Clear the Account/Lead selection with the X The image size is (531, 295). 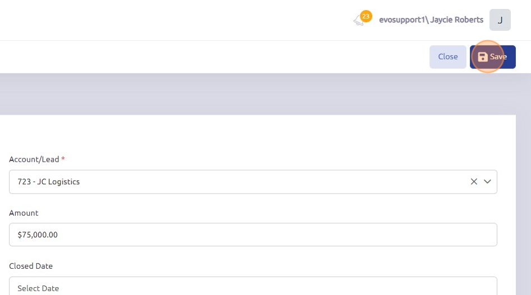(474, 181)
